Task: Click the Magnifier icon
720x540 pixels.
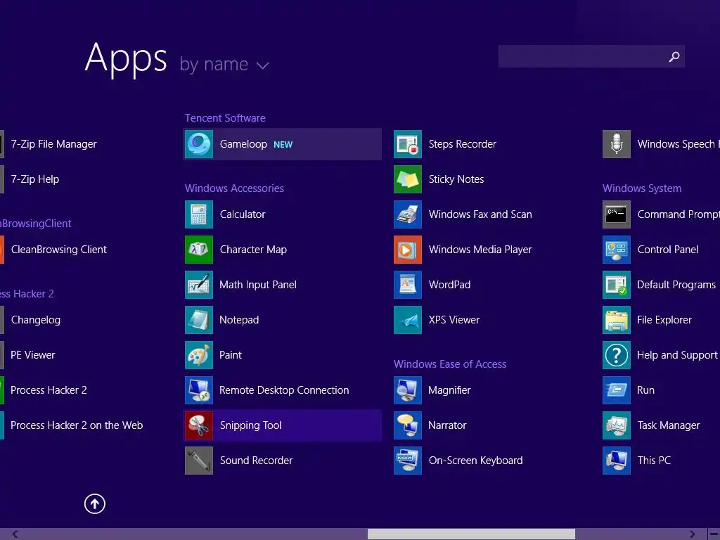Action: coord(408,390)
